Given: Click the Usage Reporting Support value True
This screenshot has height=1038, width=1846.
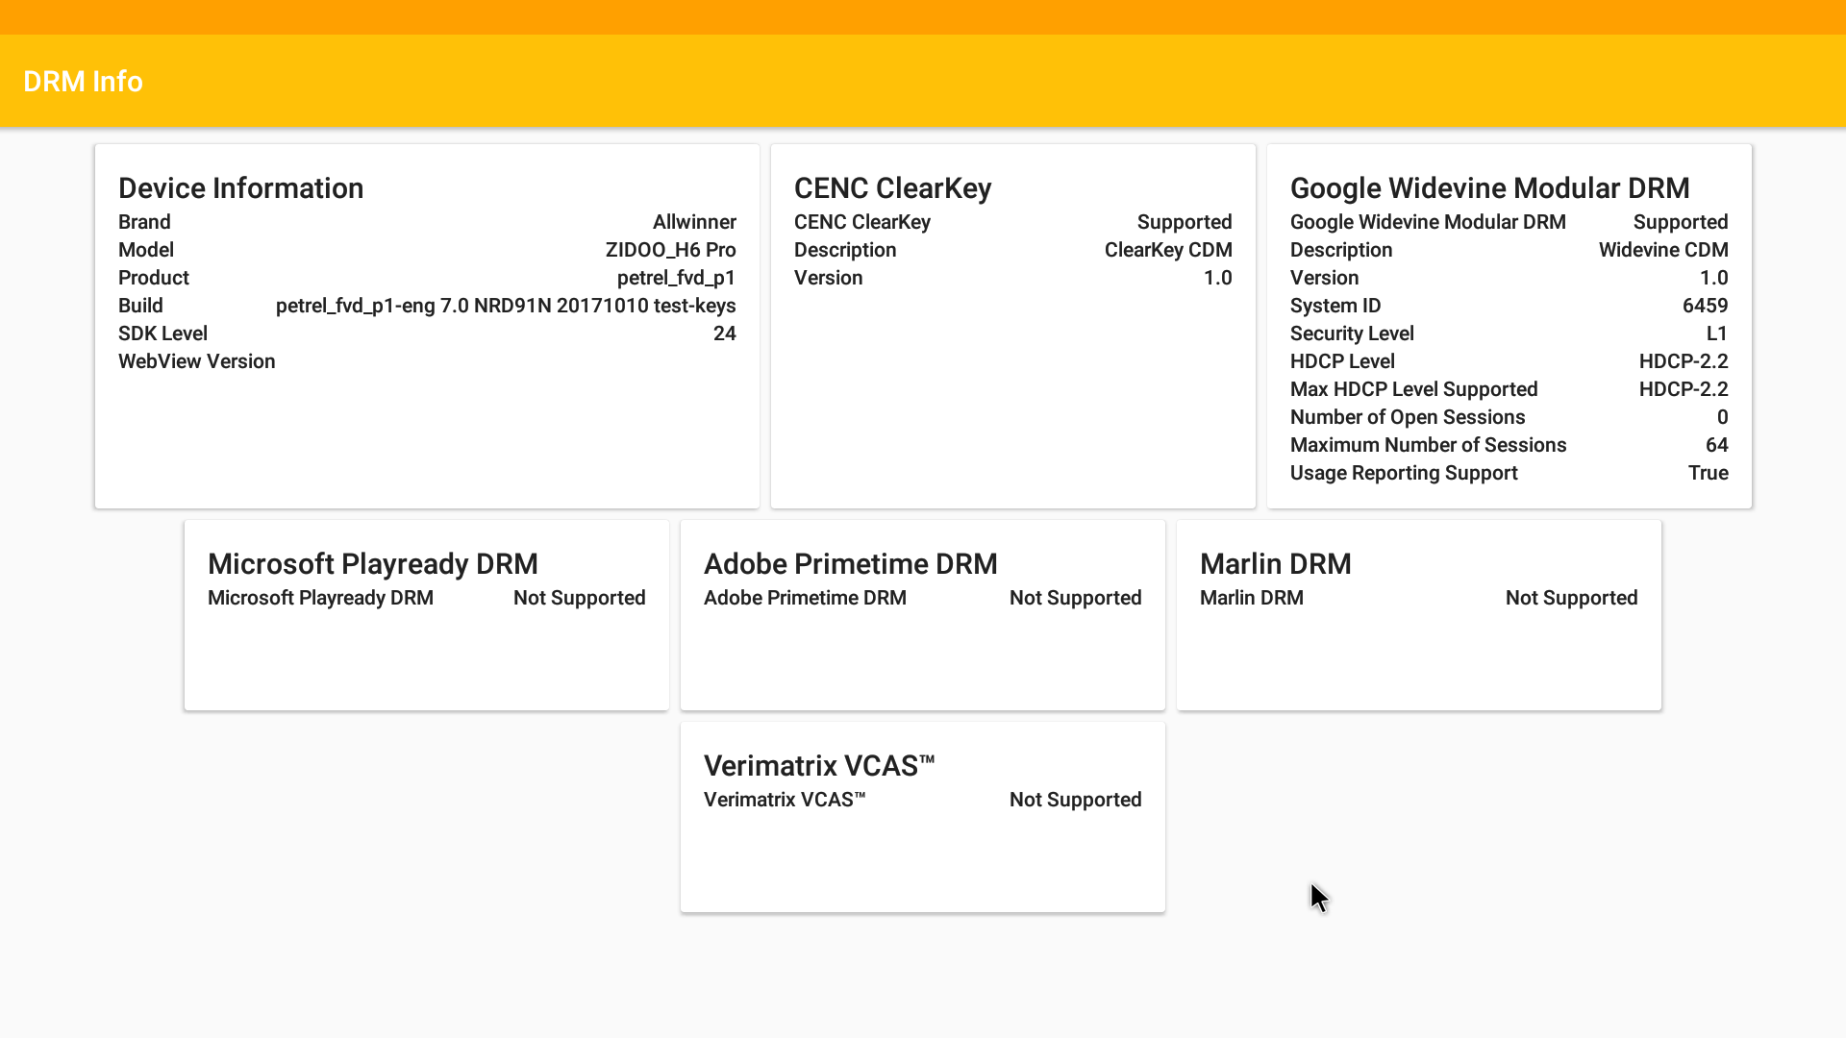Looking at the screenshot, I should (1709, 473).
